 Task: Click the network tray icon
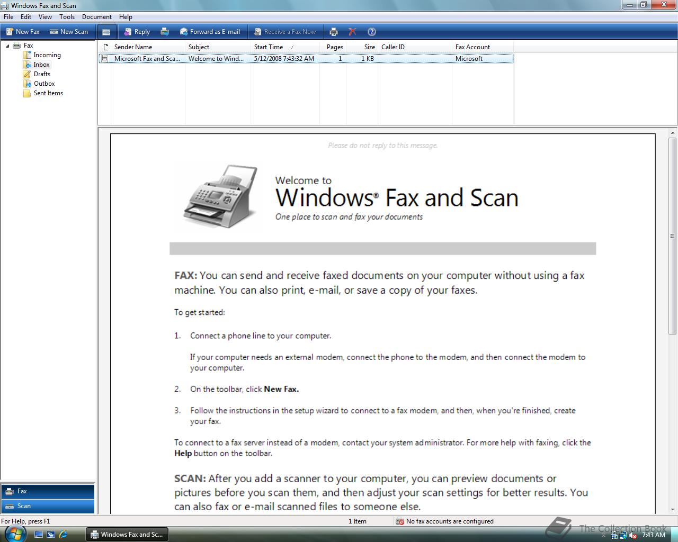pyautogui.click(x=623, y=535)
